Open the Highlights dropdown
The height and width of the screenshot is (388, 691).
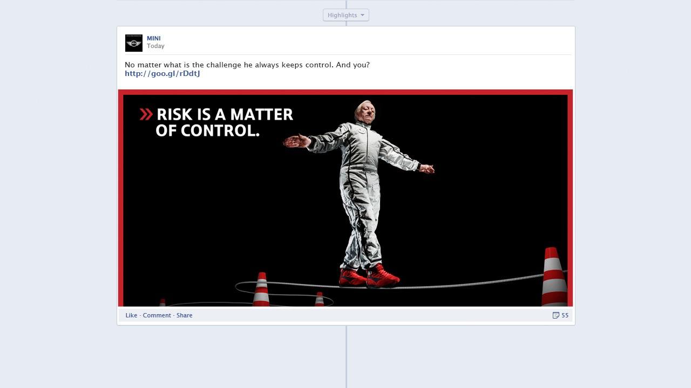(x=346, y=15)
